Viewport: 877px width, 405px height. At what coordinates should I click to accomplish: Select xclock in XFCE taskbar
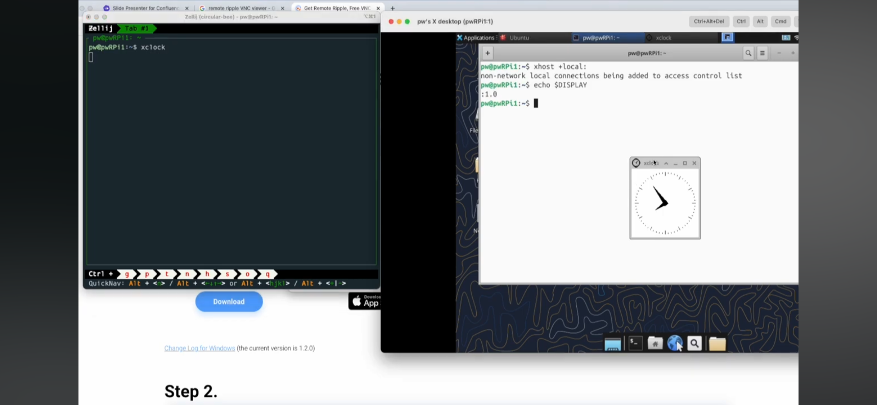663,37
